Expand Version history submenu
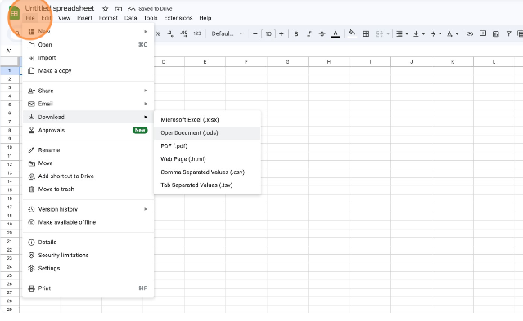523x321 pixels. pos(88,209)
